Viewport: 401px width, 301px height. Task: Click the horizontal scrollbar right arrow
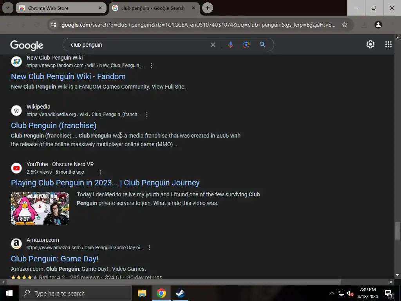pyautogui.click(x=391, y=282)
